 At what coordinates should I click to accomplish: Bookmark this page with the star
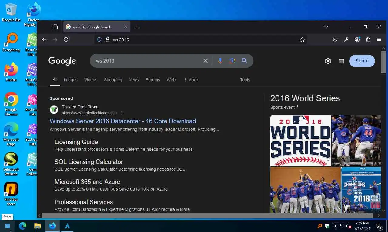(x=302, y=40)
